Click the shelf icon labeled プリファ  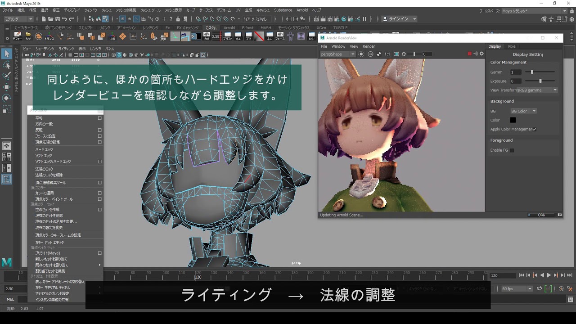(x=228, y=36)
